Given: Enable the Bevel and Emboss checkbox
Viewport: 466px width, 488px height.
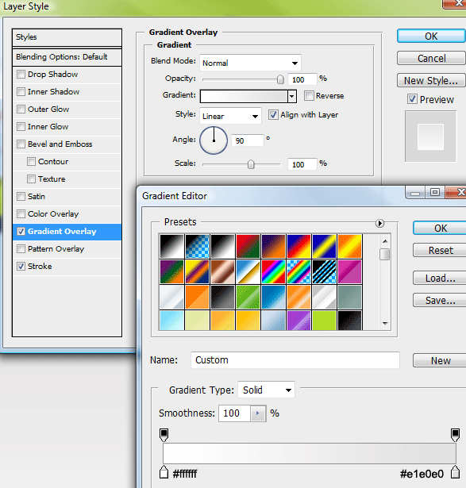Looking at the screenshot, I should (x=21, y=144).
